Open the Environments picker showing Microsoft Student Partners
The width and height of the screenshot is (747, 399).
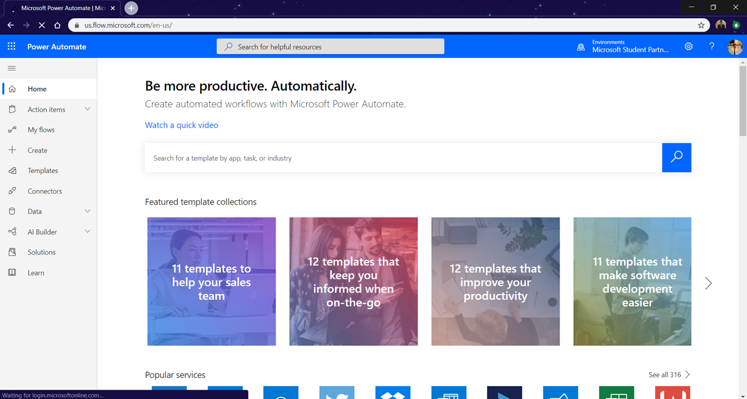[622, 46]
